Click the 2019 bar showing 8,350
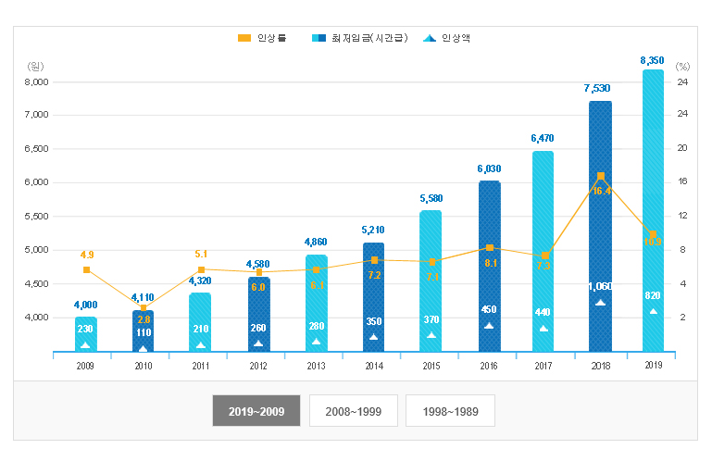 [653, 185]
